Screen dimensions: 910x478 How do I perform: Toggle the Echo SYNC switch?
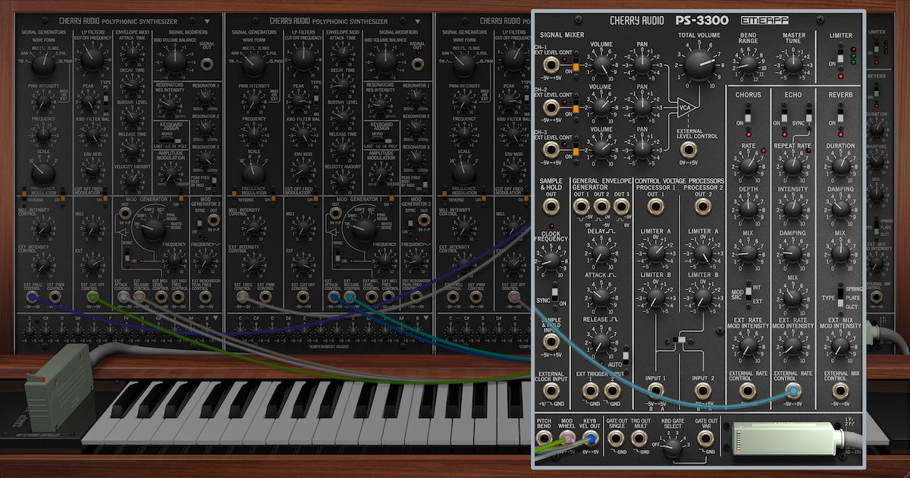[x=808, y=116]
